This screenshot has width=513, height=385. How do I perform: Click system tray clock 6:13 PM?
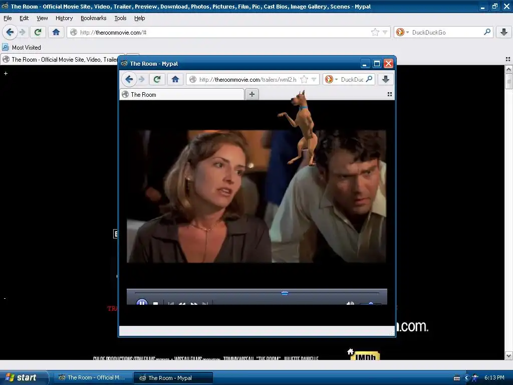coord(494,377)
